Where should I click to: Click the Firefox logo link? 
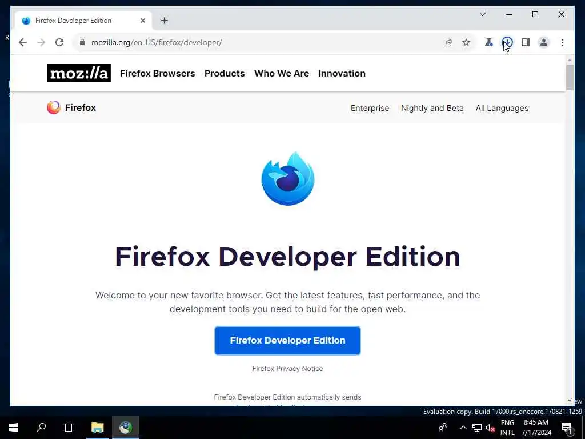[71, 107]
